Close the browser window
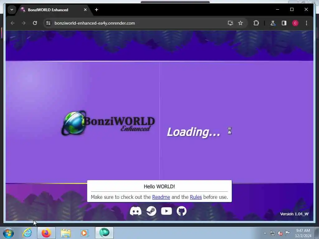 pyautogui.click(x=306, y=10)
